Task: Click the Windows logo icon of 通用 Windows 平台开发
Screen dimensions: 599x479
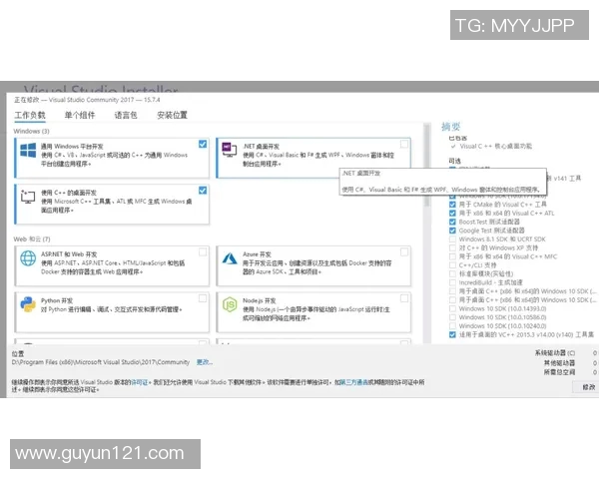Action: click(28, 150)
